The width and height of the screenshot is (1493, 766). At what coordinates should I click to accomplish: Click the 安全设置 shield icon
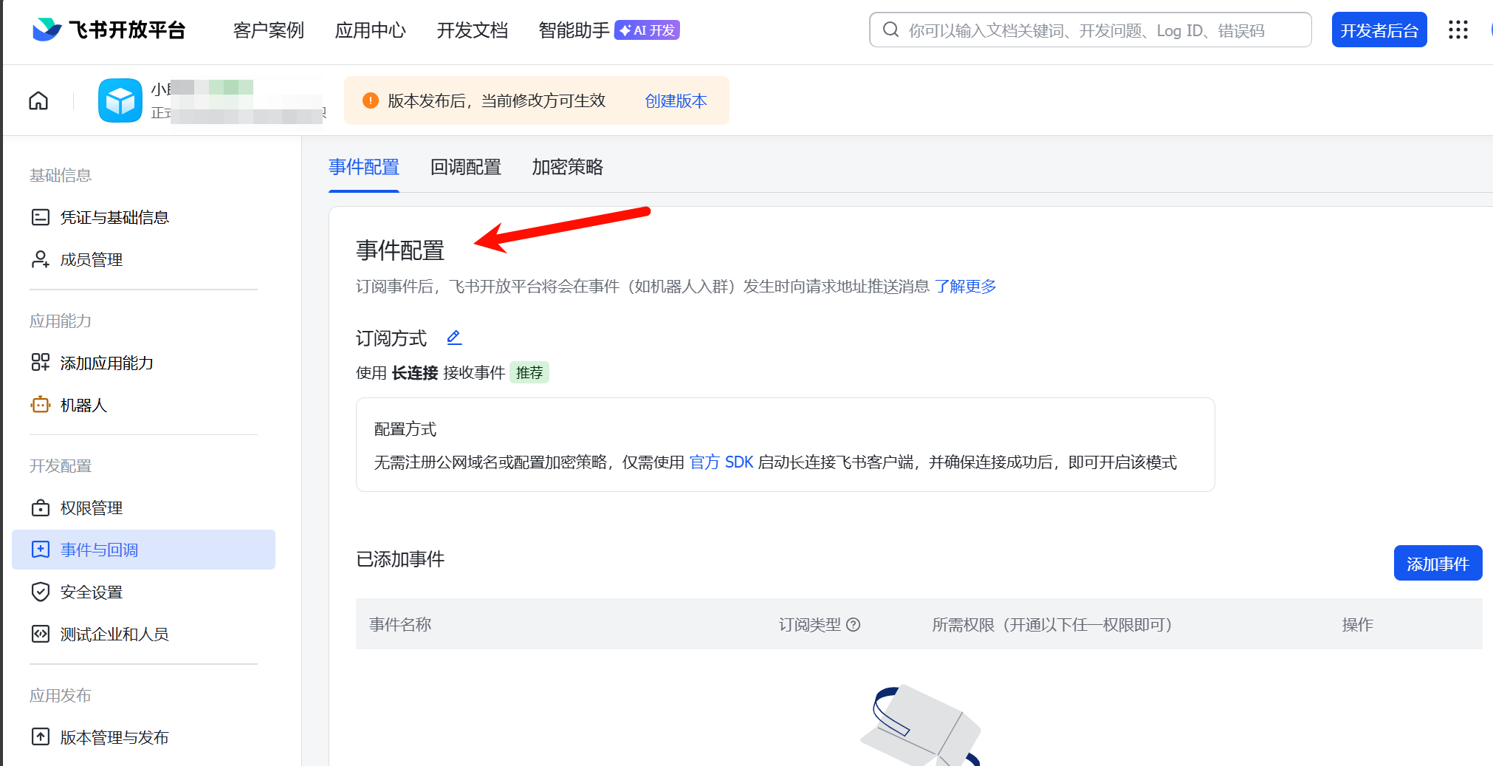coord(40,592)
